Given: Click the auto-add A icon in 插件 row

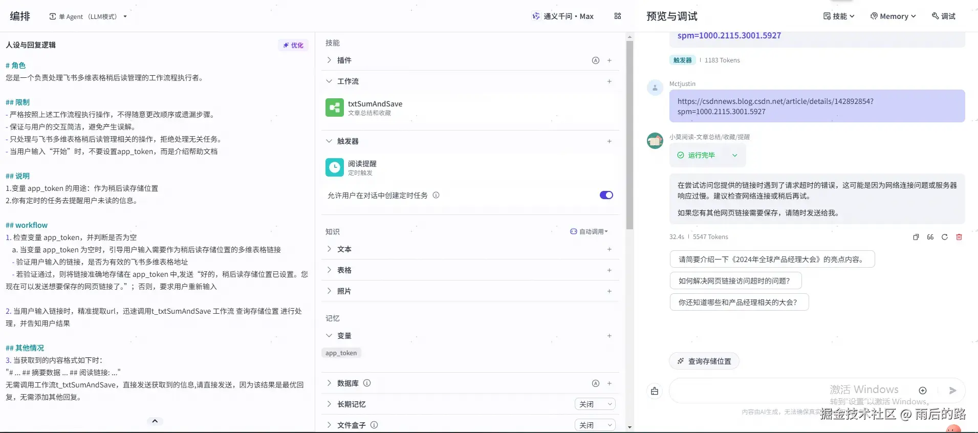Looking at the screenshot, I should [x=596, y=60].
